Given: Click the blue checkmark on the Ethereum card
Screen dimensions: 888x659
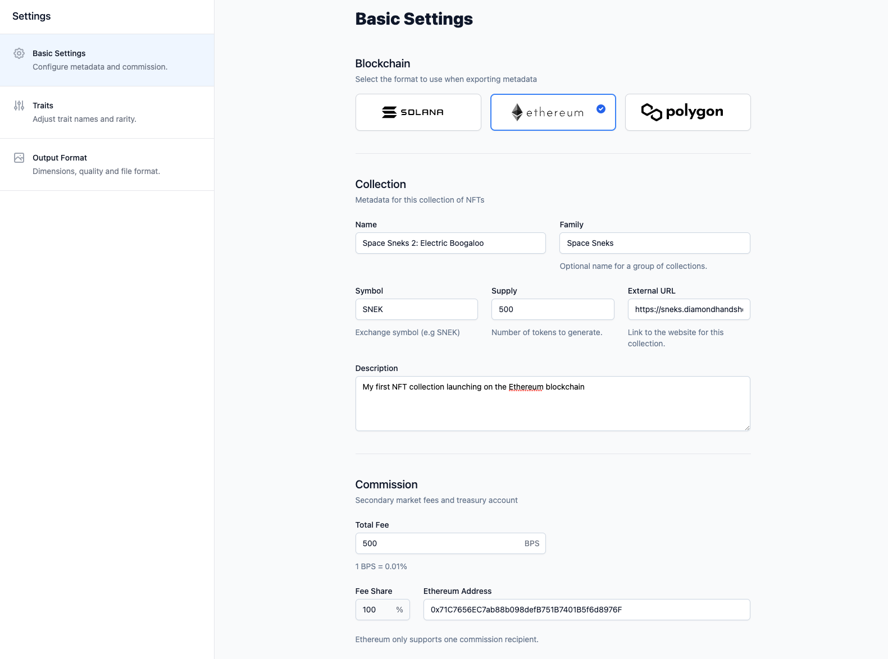Looking at the screenshot, I should [601, 109].
